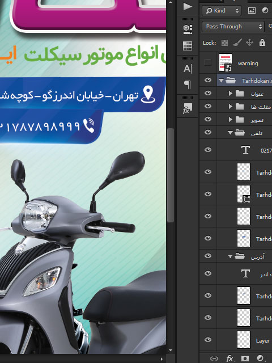Click the folder icon of the مثلث ها group

240,107
